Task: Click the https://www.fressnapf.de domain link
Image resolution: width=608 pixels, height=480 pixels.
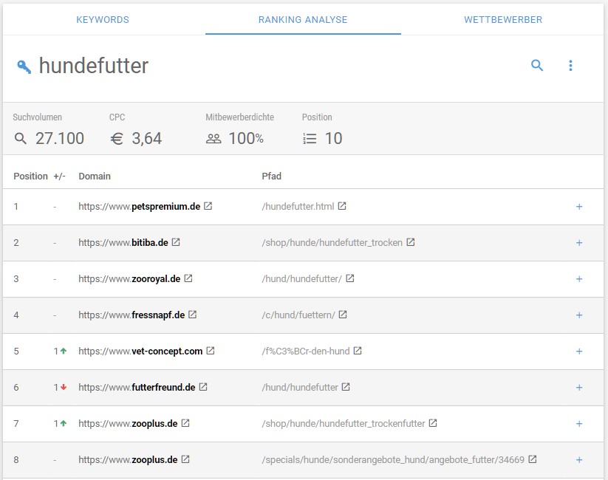Action: point(131,315)
